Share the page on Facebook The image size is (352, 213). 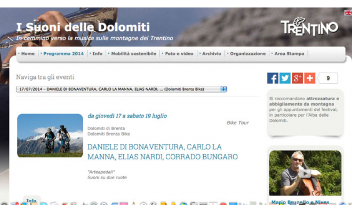(x=273, y=78)
